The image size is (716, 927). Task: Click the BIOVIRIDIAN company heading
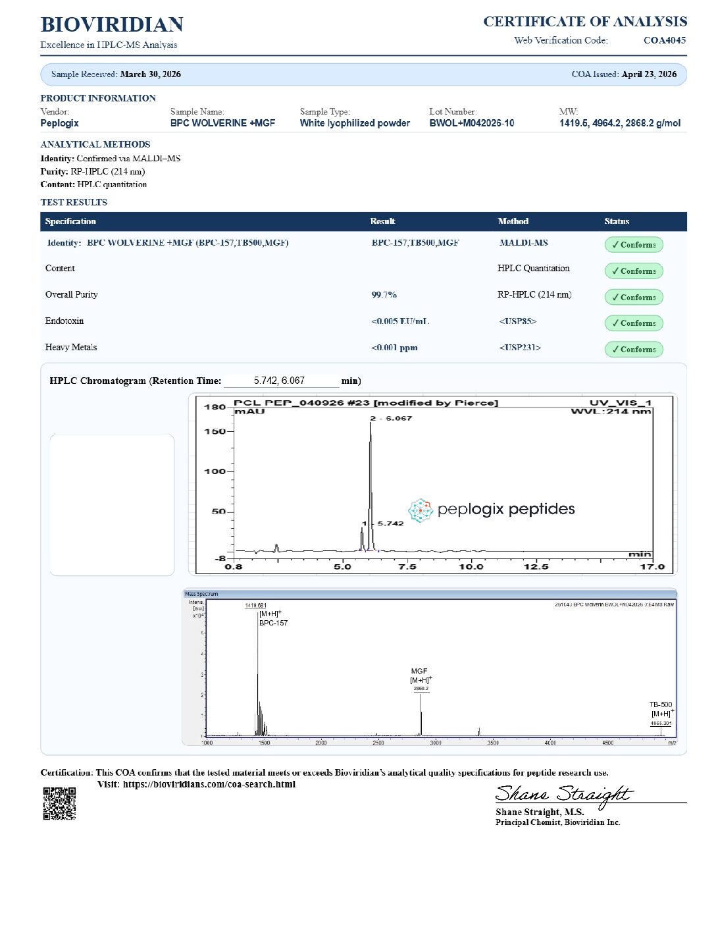pos(112,25)
